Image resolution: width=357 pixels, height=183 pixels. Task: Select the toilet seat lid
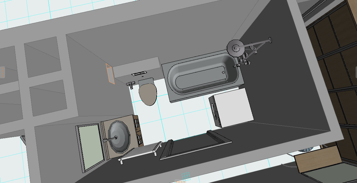[148, 94]
